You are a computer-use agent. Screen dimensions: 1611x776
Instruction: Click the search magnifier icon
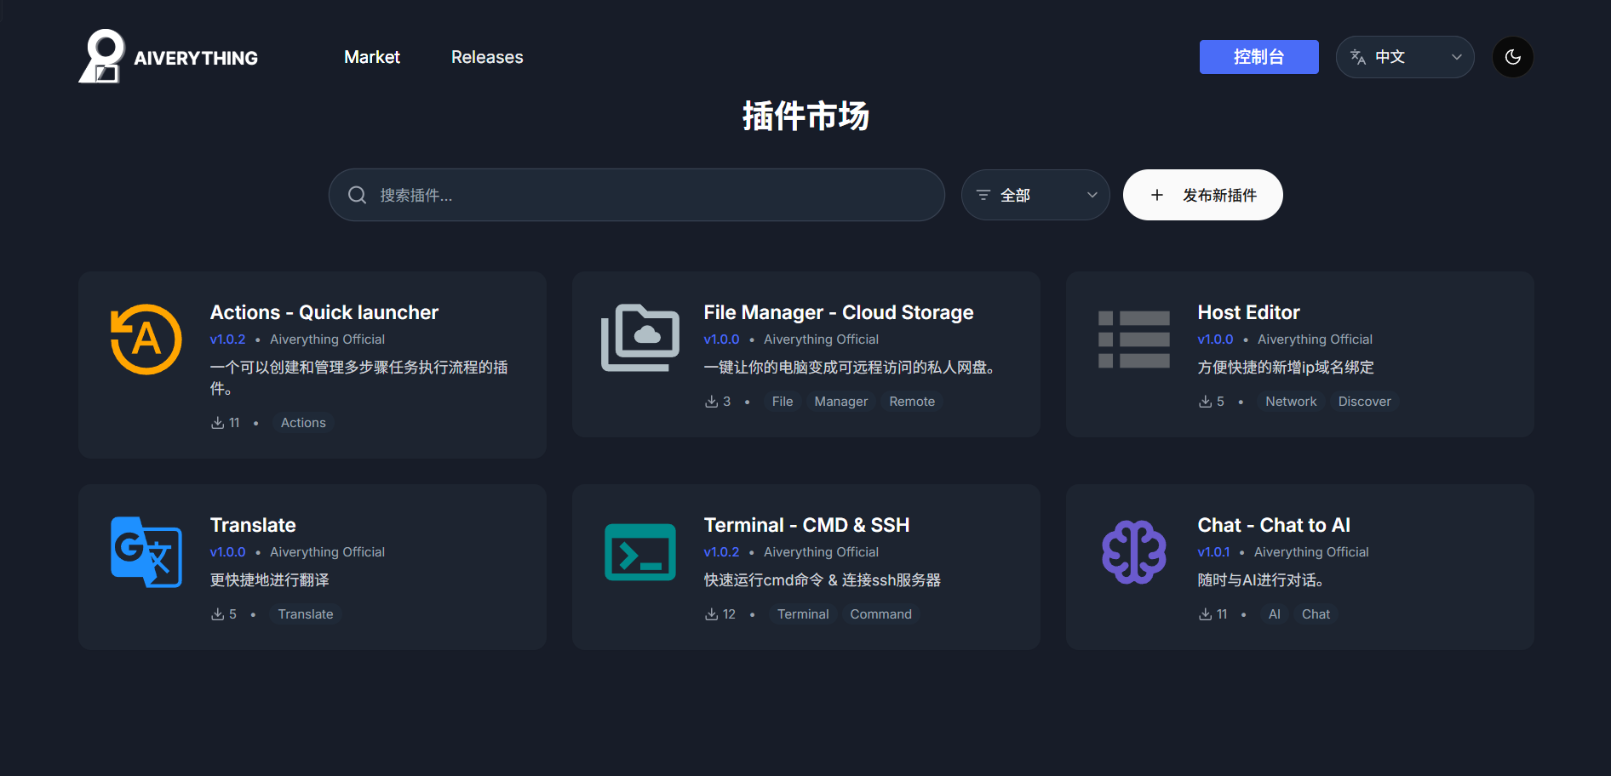[x=357, y=195]
